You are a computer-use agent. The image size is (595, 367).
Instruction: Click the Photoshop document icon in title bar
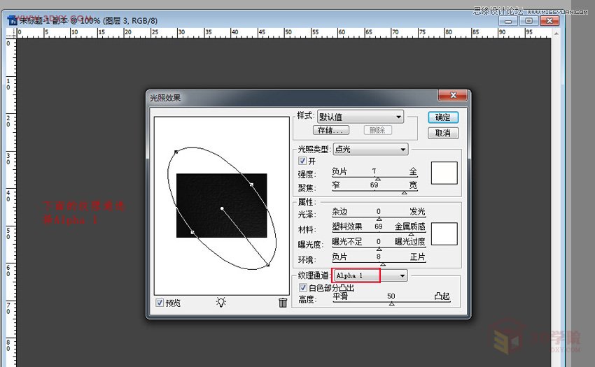[x=12, y=20]
